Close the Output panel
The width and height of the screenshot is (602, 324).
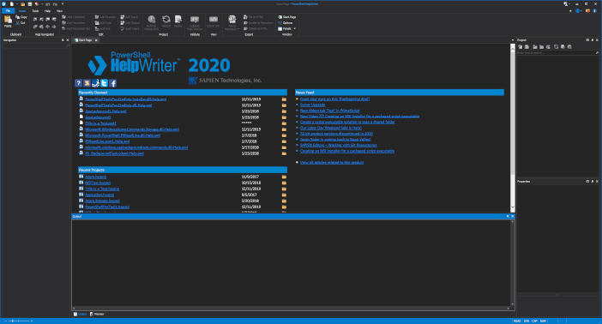(512, 217)
